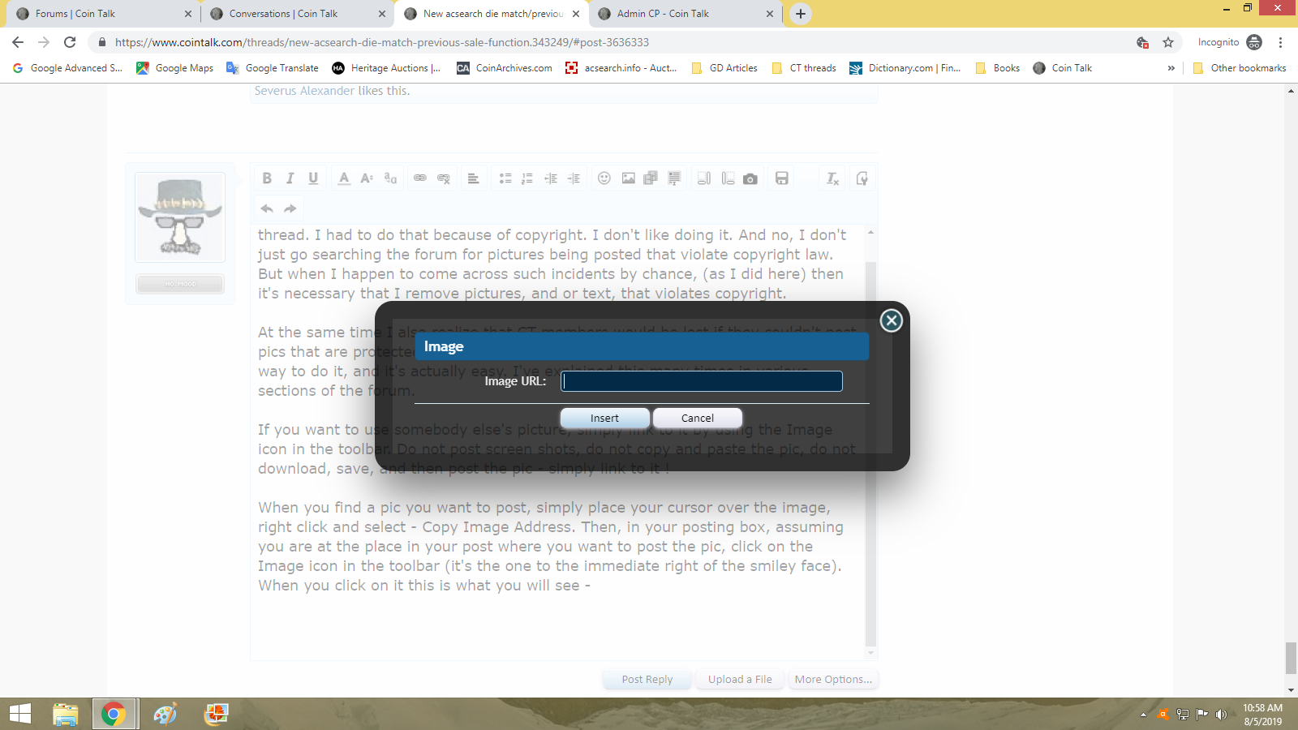Open the Google Maps bookmark
1298x730 pixels.
(174, 68)
